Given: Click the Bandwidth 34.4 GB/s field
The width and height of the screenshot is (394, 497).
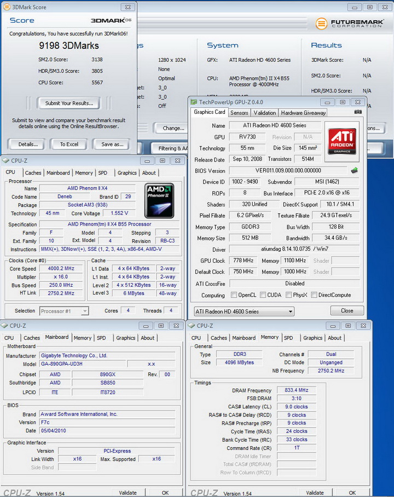Looking at the screenshot, I should 335,238.
